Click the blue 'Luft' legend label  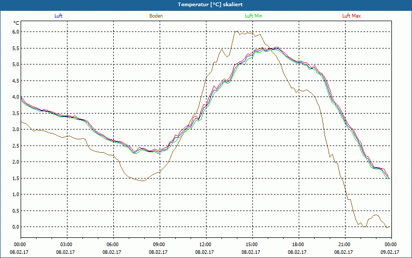point(58,16)
